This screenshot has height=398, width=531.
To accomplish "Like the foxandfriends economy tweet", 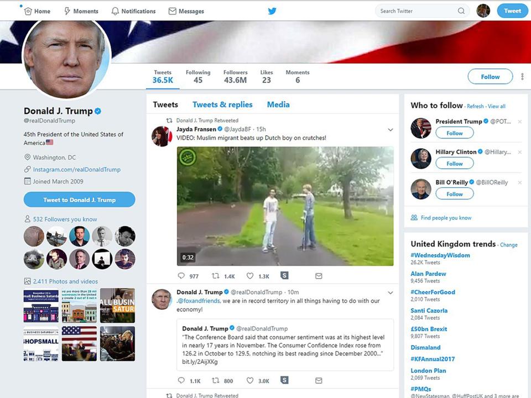I will coord(250,380).
